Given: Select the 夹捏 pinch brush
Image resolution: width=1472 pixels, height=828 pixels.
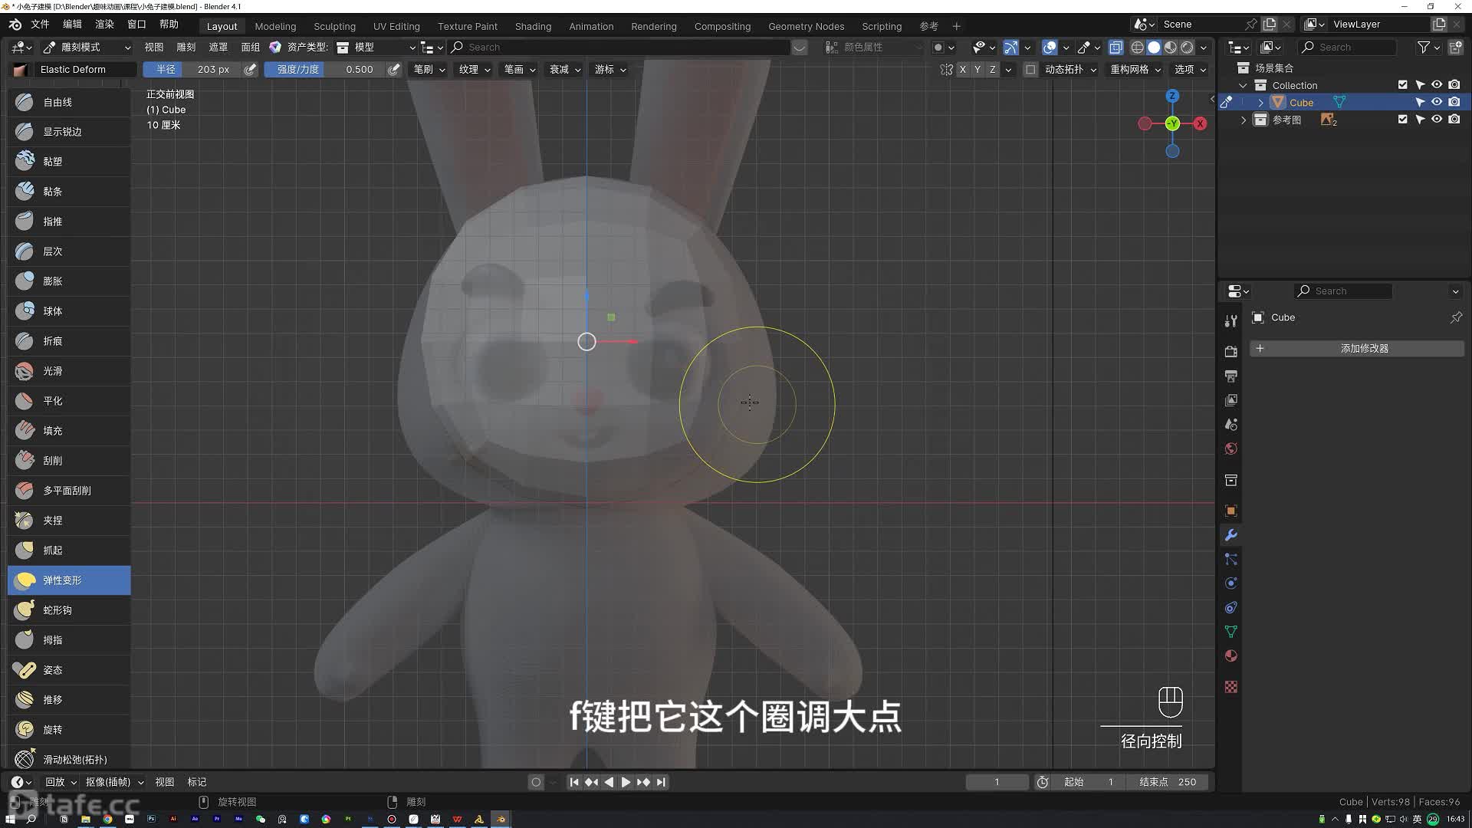Looking at the screenshot, I should pos(69,521).
